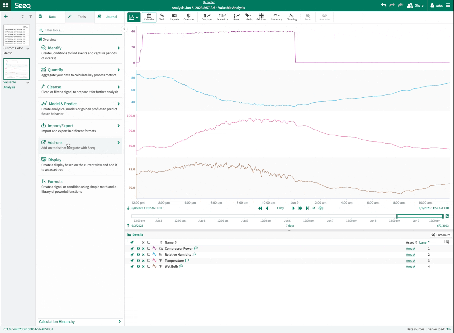454x333 pixels.
Task: Open the Custom Color Metric worksheet menu arrow
Action: [x=28, y=49]
